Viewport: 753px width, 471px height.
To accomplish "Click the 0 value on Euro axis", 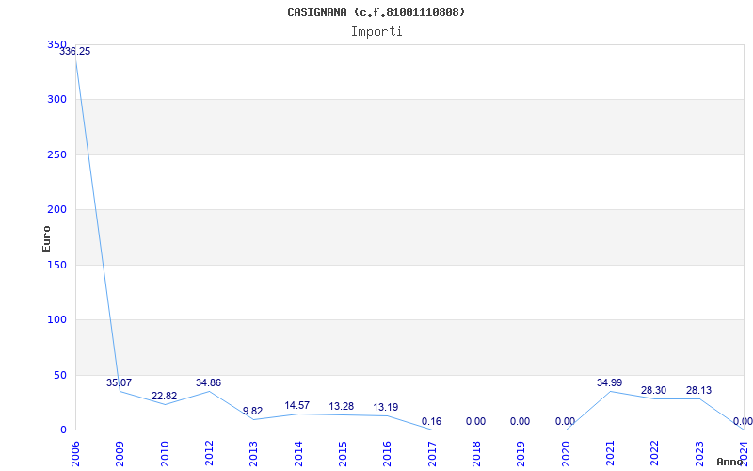I will click(63, 430).
